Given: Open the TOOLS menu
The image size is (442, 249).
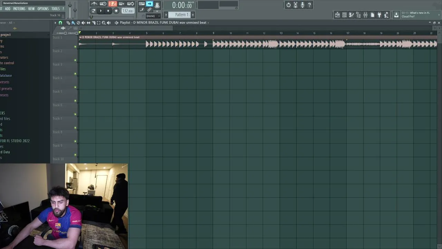Looking at the screenshot, I should [56, 9].
